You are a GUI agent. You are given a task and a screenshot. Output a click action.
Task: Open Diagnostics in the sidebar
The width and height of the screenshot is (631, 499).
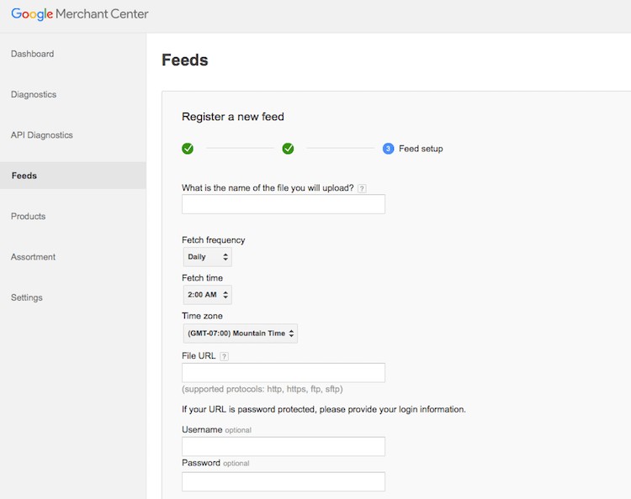coord(34,94)
